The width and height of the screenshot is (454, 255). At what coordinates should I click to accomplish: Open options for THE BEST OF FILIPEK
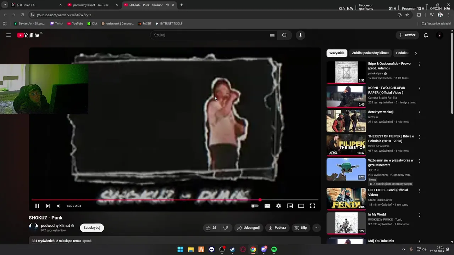click(420, 137)
